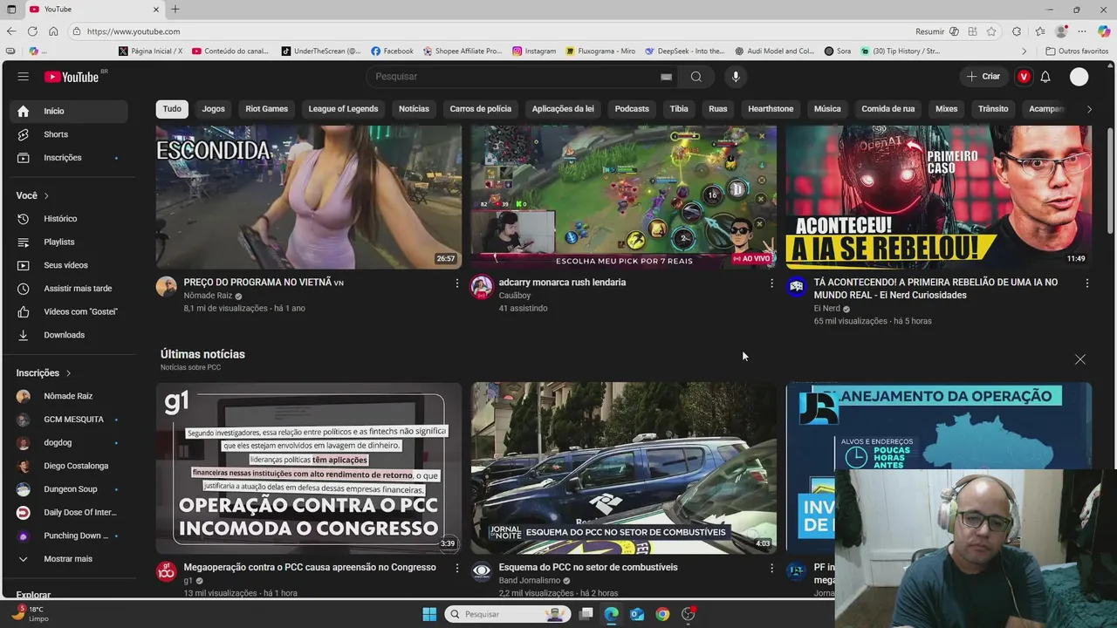Open Assistir mais tarde

click(x=69, y=289)
